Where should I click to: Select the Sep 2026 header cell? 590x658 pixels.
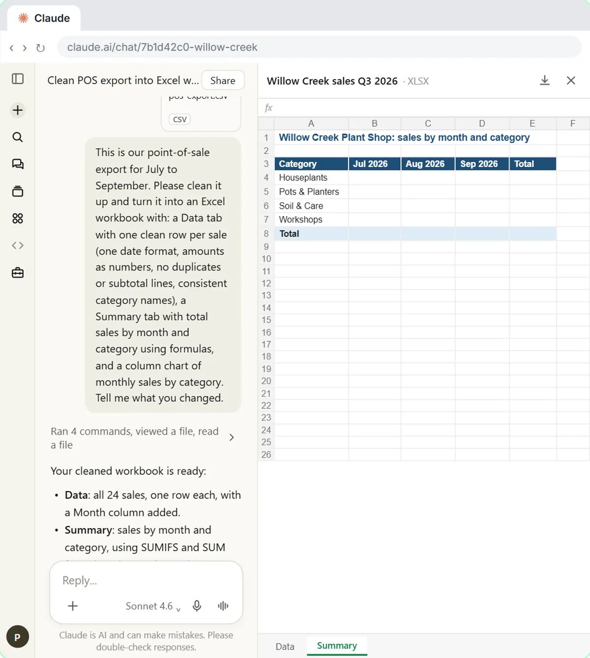pyautogui.click(x=482, y=164)
